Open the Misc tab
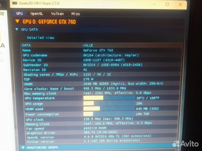This screenshot has width=202, height=151. click(76, 14)
